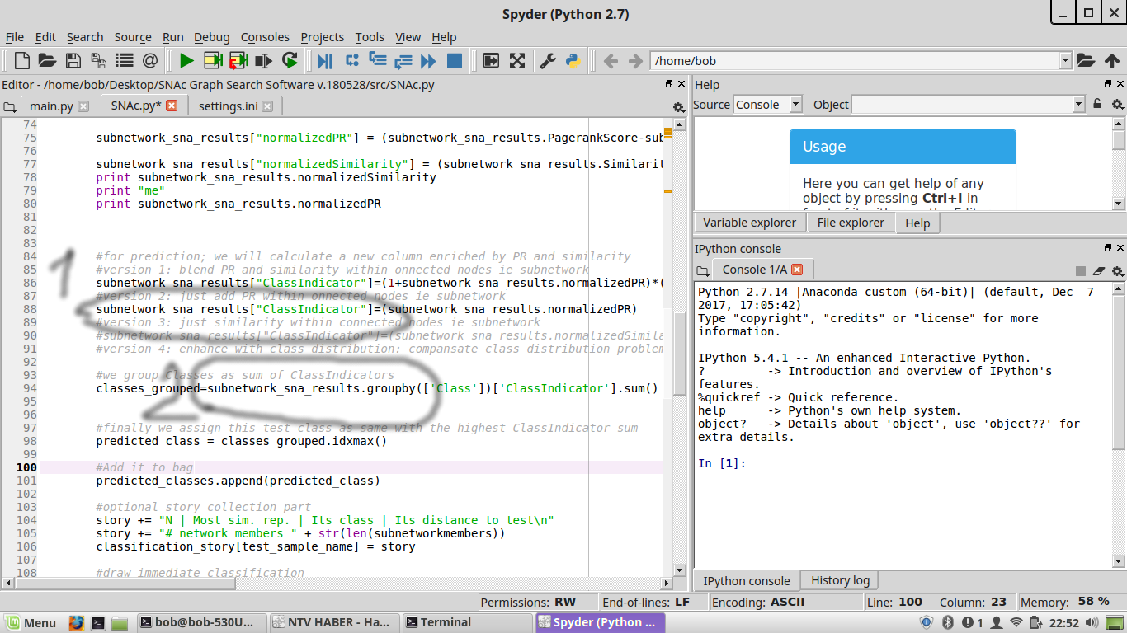
Task: Toggle the lock icon in Help pane
Action: point(1097,105)
